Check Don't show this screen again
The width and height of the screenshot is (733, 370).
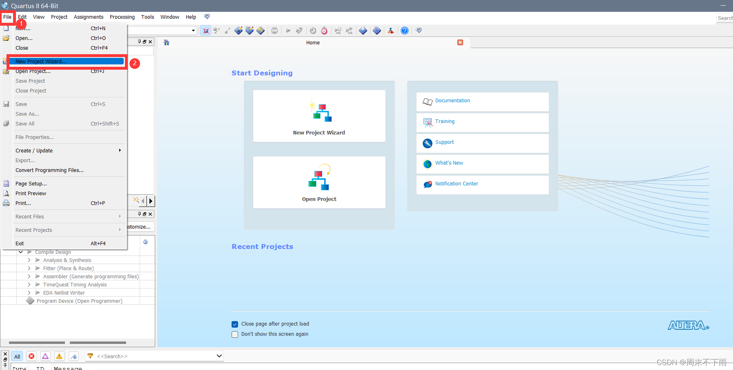coord(235,335)
